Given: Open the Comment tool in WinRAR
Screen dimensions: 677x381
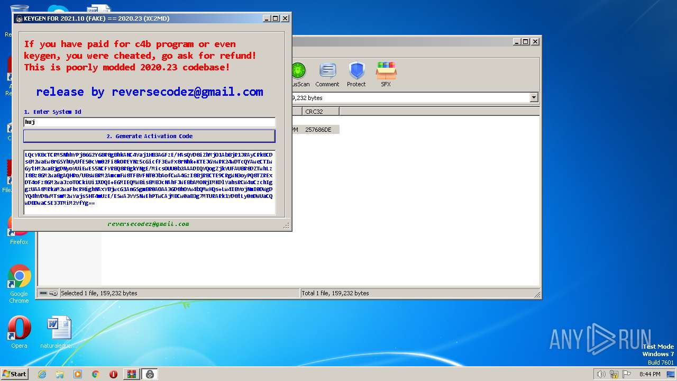Looking at the screenshot, I should pos(327,75).
